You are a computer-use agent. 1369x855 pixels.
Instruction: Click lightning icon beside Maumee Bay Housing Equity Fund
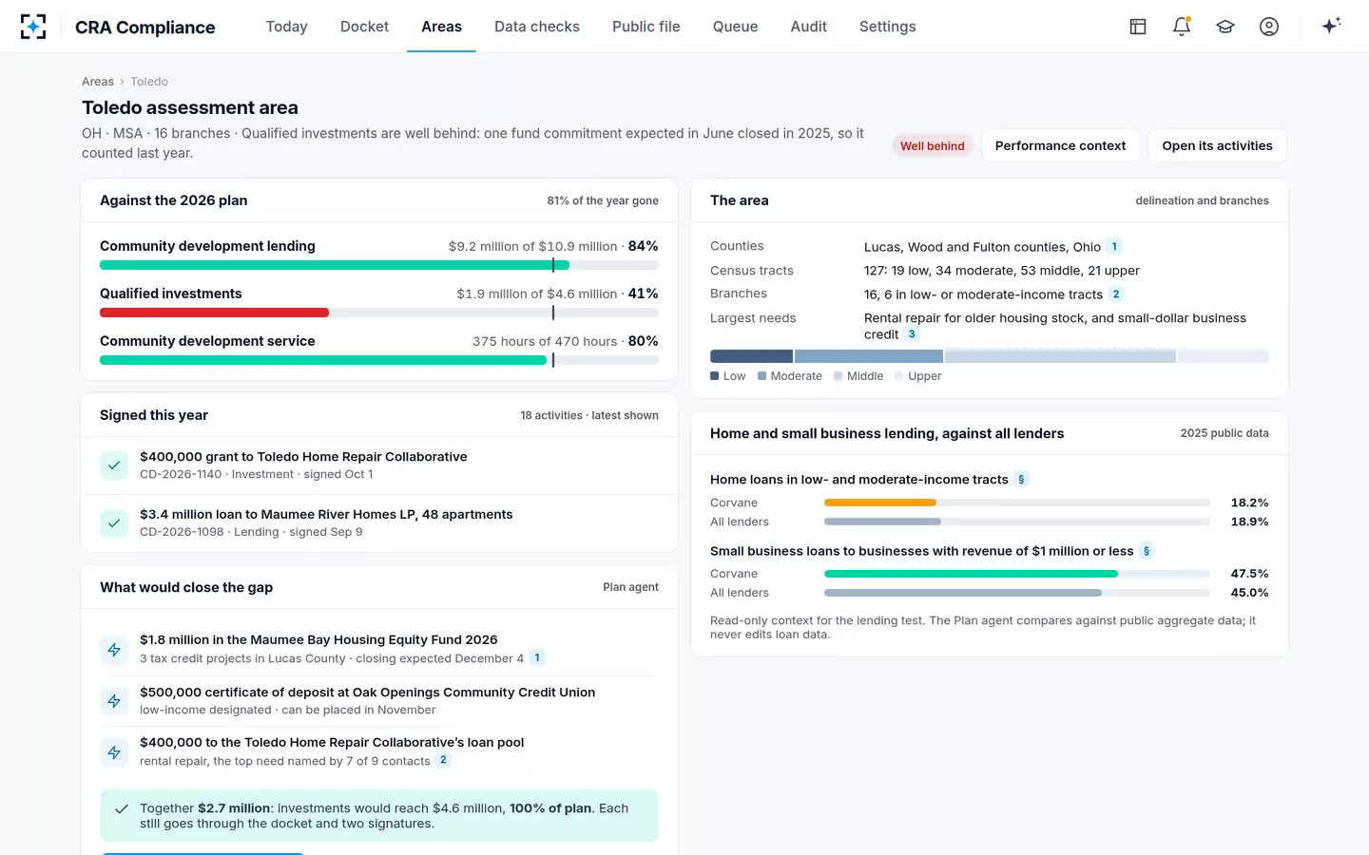coord(114,650)
